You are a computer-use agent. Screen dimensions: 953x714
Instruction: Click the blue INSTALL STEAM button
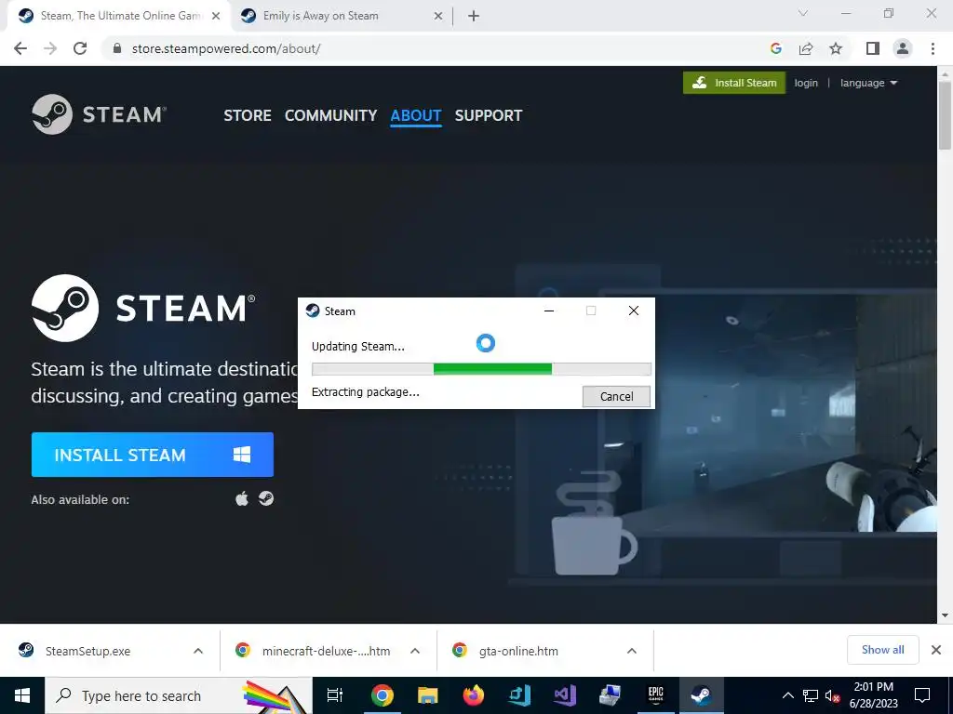[153, 455]
